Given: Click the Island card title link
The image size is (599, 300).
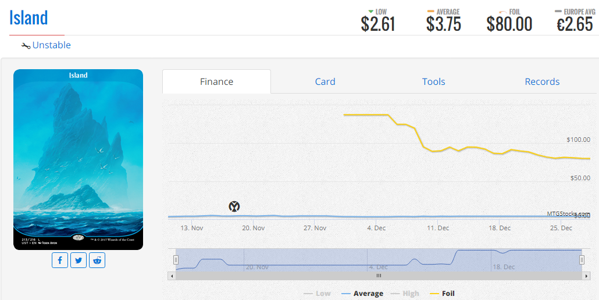Looking at the screenshot, I should [28, 17].
